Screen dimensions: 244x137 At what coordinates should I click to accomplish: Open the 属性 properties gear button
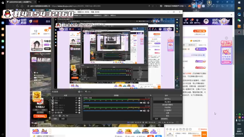click(81, 92)
